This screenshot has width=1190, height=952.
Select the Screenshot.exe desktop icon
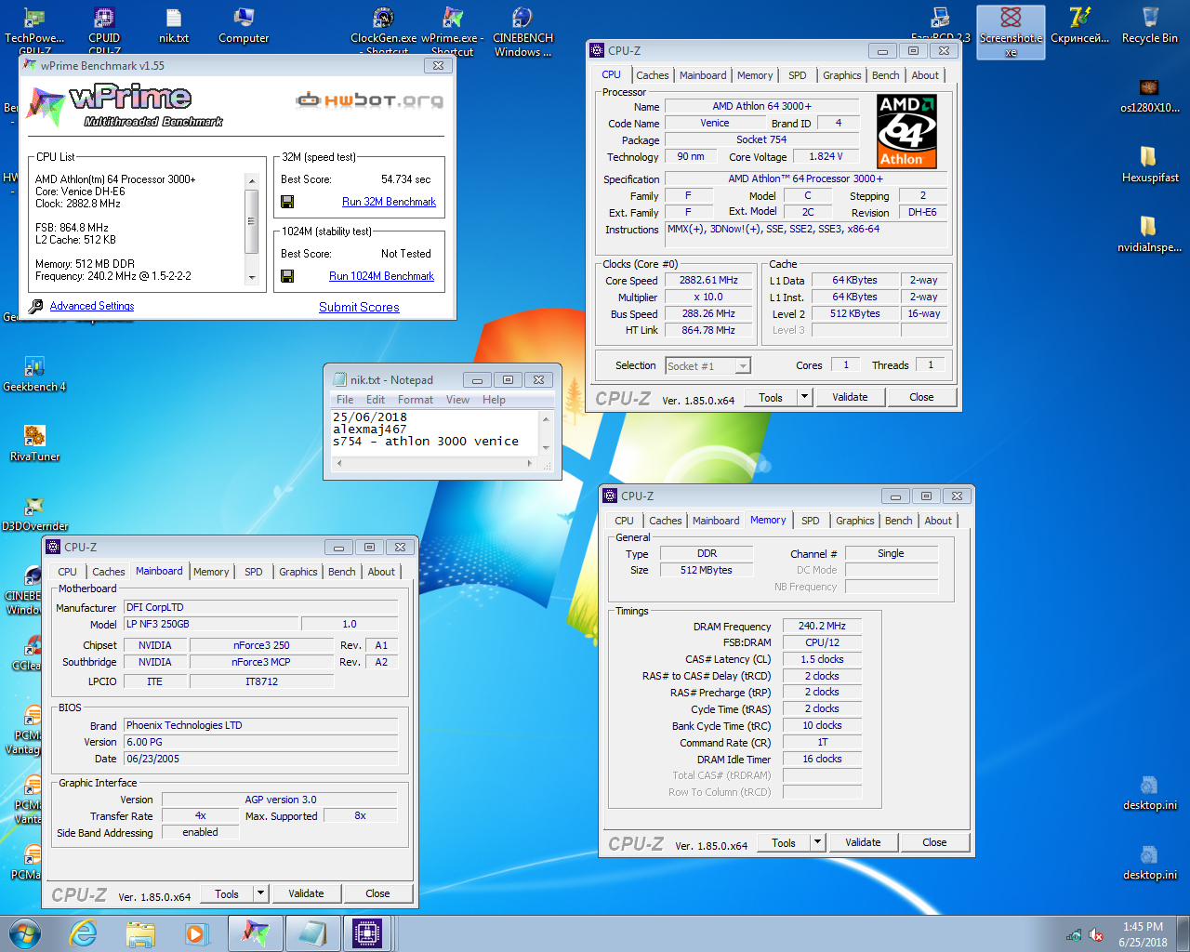coord(1011,32)
